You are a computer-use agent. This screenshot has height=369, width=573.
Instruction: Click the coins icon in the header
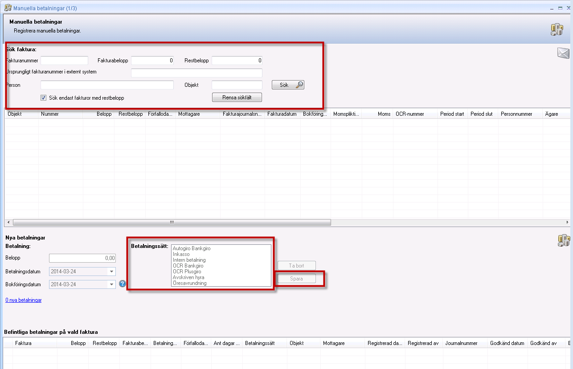[557, 30]
